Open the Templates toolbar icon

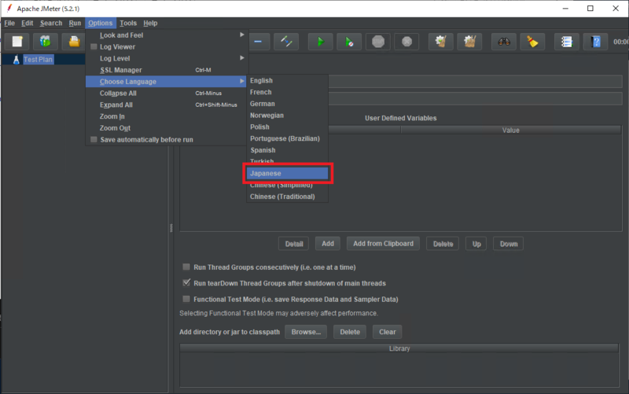46,42
